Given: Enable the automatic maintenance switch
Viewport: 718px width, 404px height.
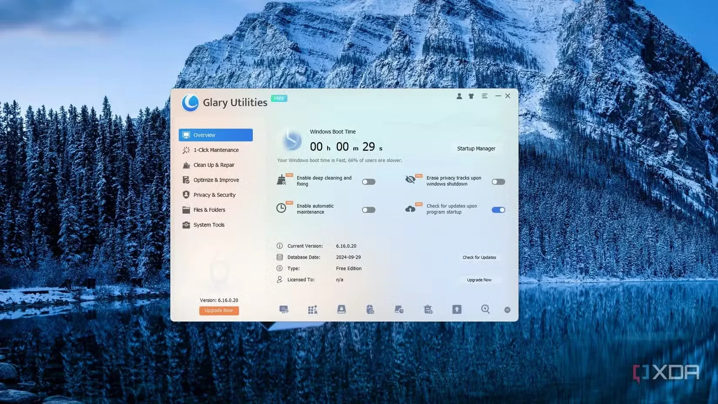Looking at the screenshot, I should pyautogui.click(x=369, y=210).
